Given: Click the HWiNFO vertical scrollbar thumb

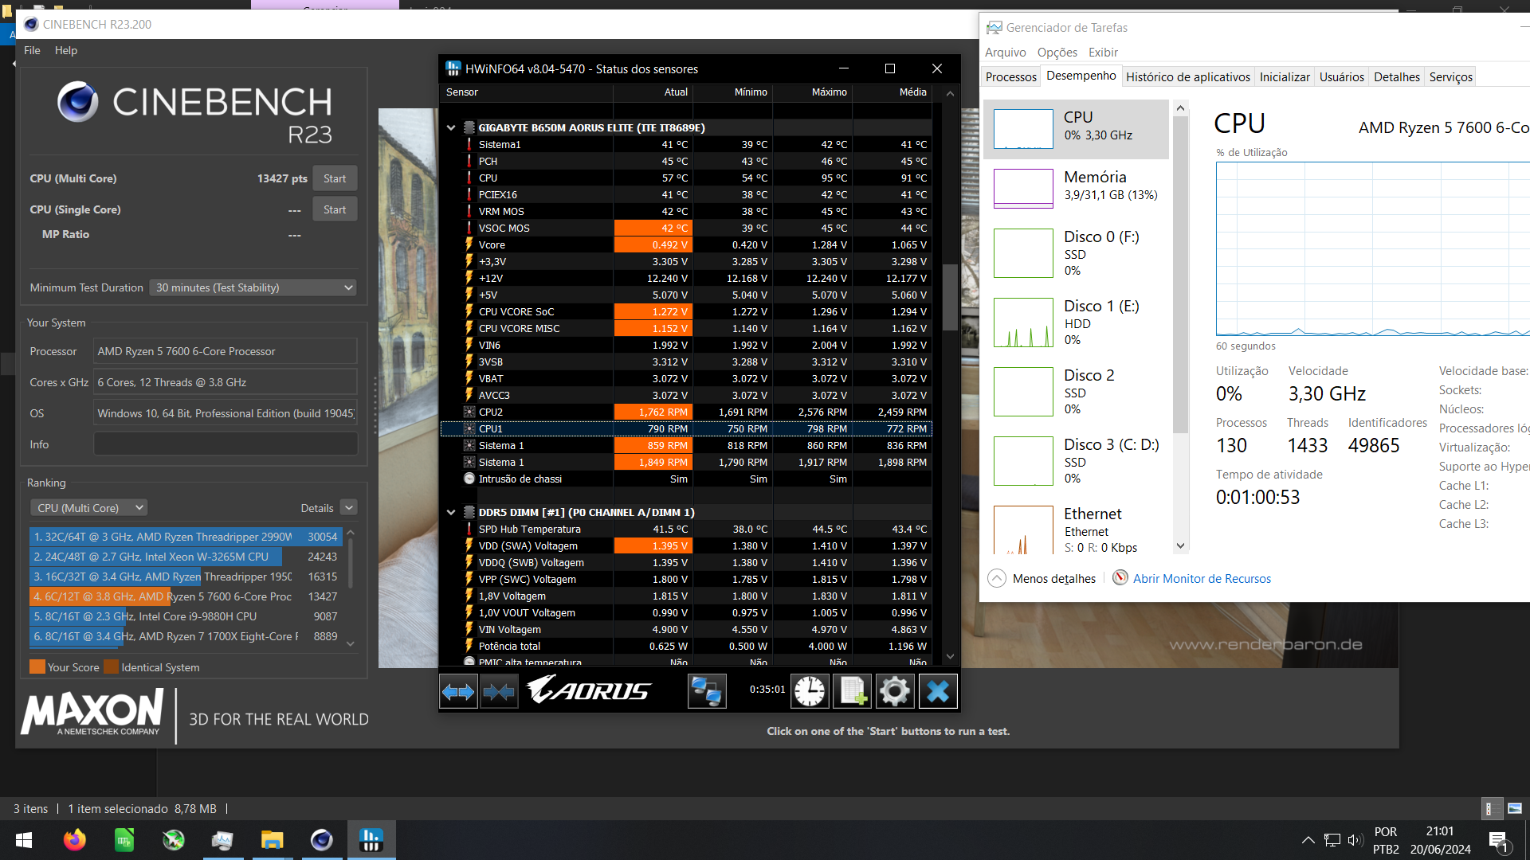Looking at the screenshot, I should pos(949,296).
